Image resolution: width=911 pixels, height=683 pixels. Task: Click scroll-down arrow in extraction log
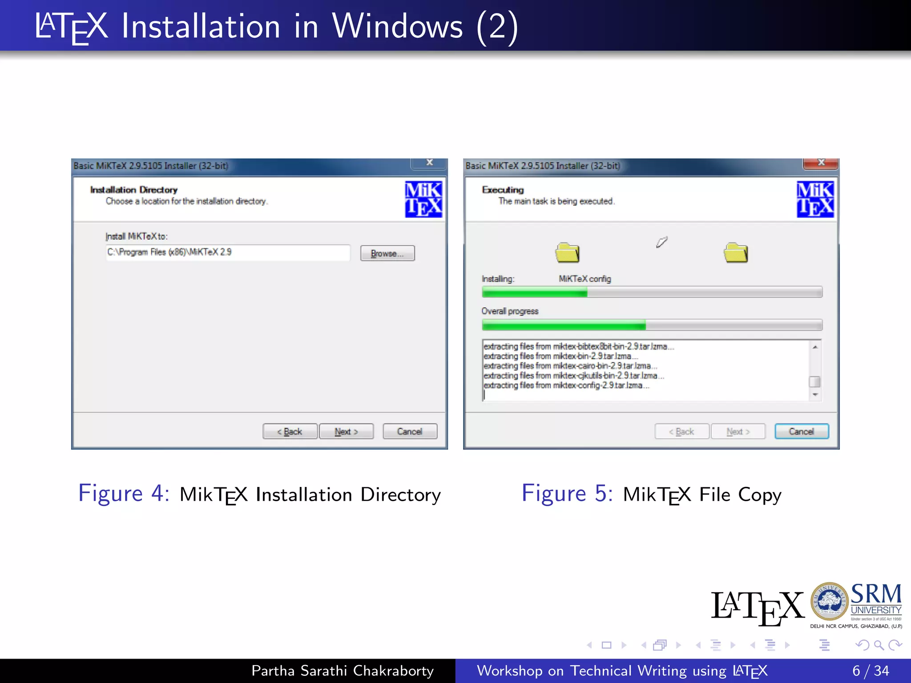(815, 394)
